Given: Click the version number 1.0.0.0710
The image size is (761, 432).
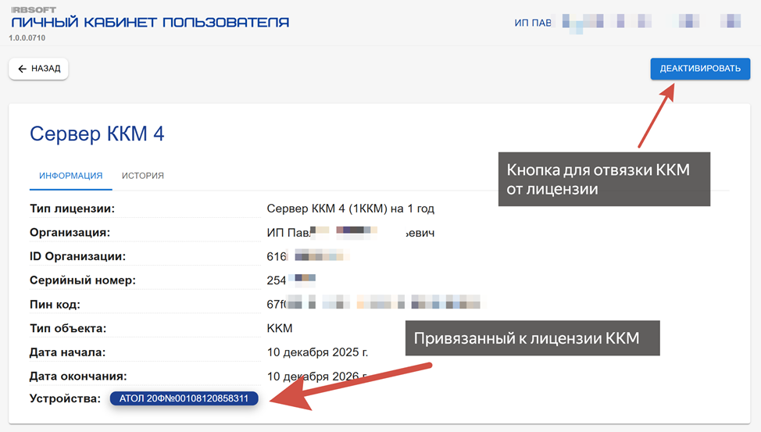Looking at the screenshot, I should pos(28,37).
